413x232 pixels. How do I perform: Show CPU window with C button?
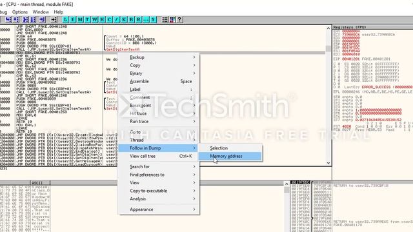click(x=109, y=19)
